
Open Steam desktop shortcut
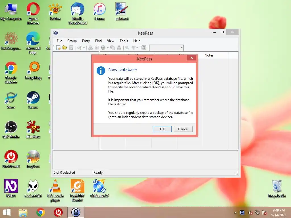33,100
